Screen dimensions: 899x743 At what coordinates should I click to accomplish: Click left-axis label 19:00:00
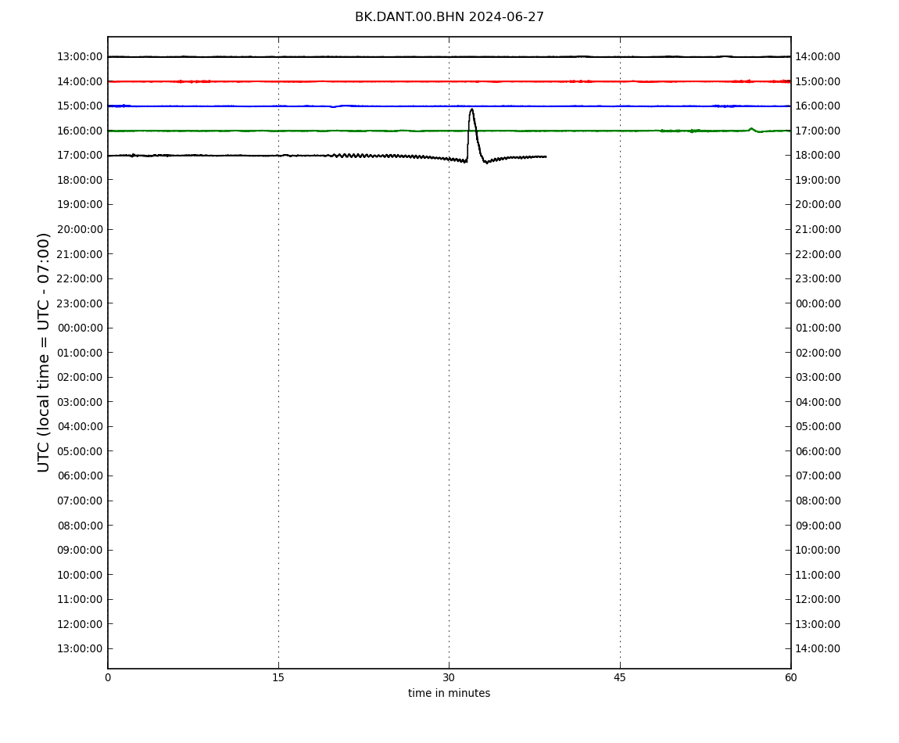80,205
